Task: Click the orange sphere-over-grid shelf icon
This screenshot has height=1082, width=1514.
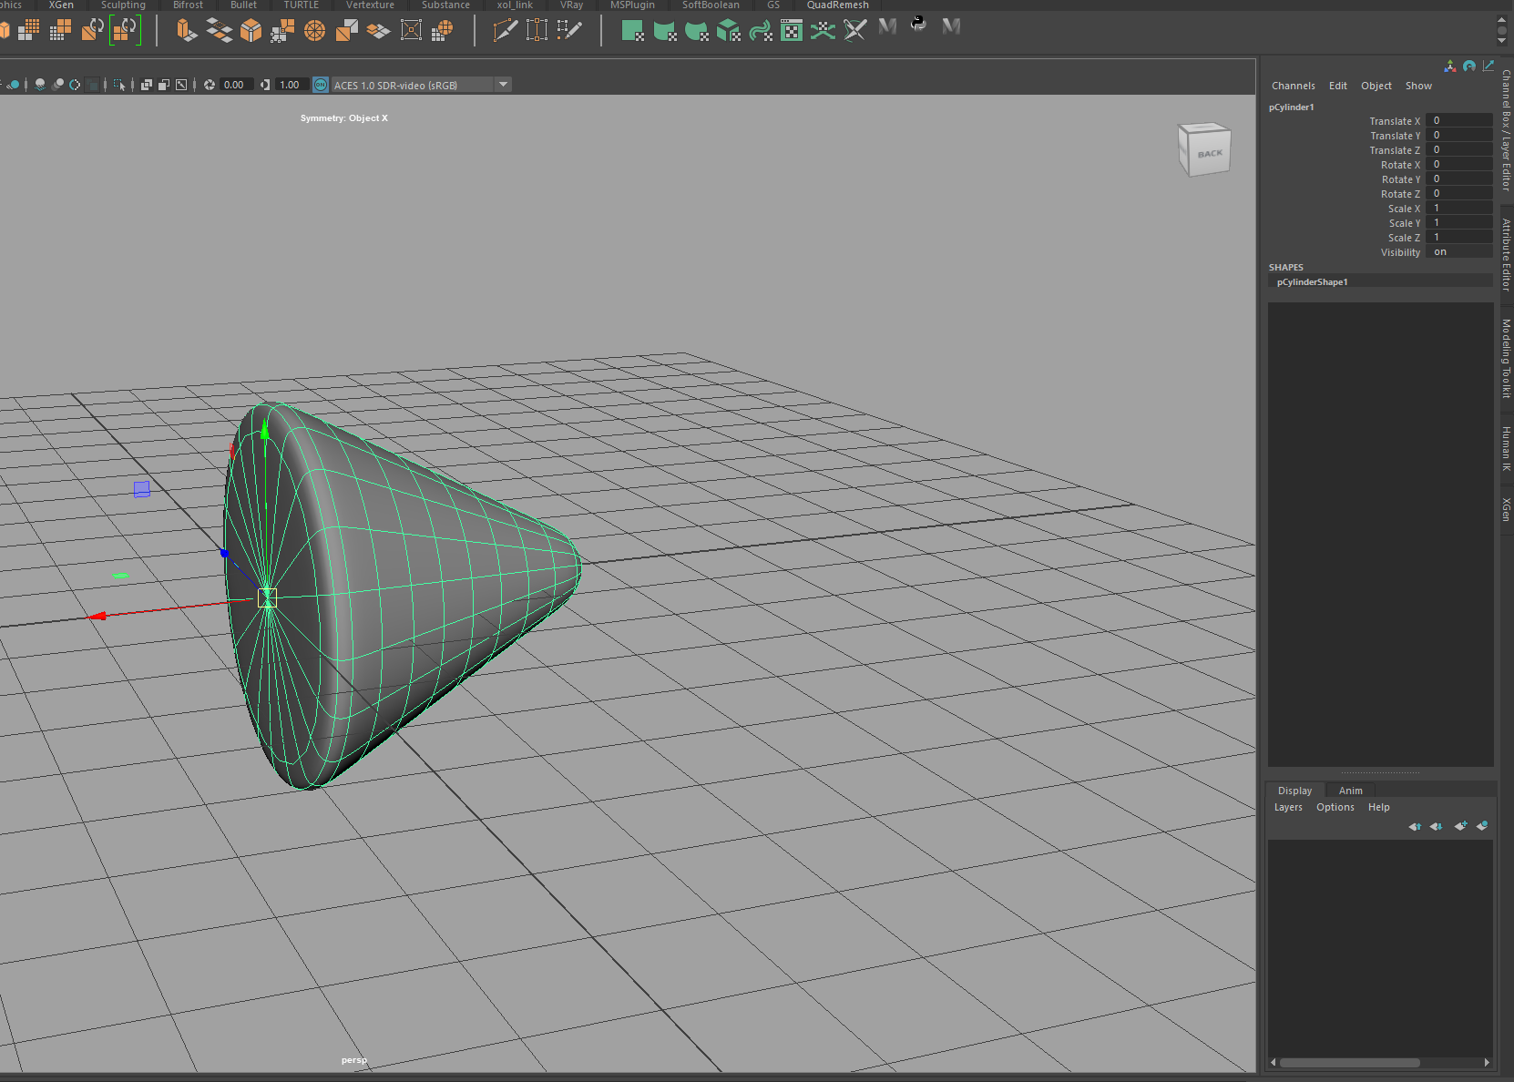Action: (443, 30)
